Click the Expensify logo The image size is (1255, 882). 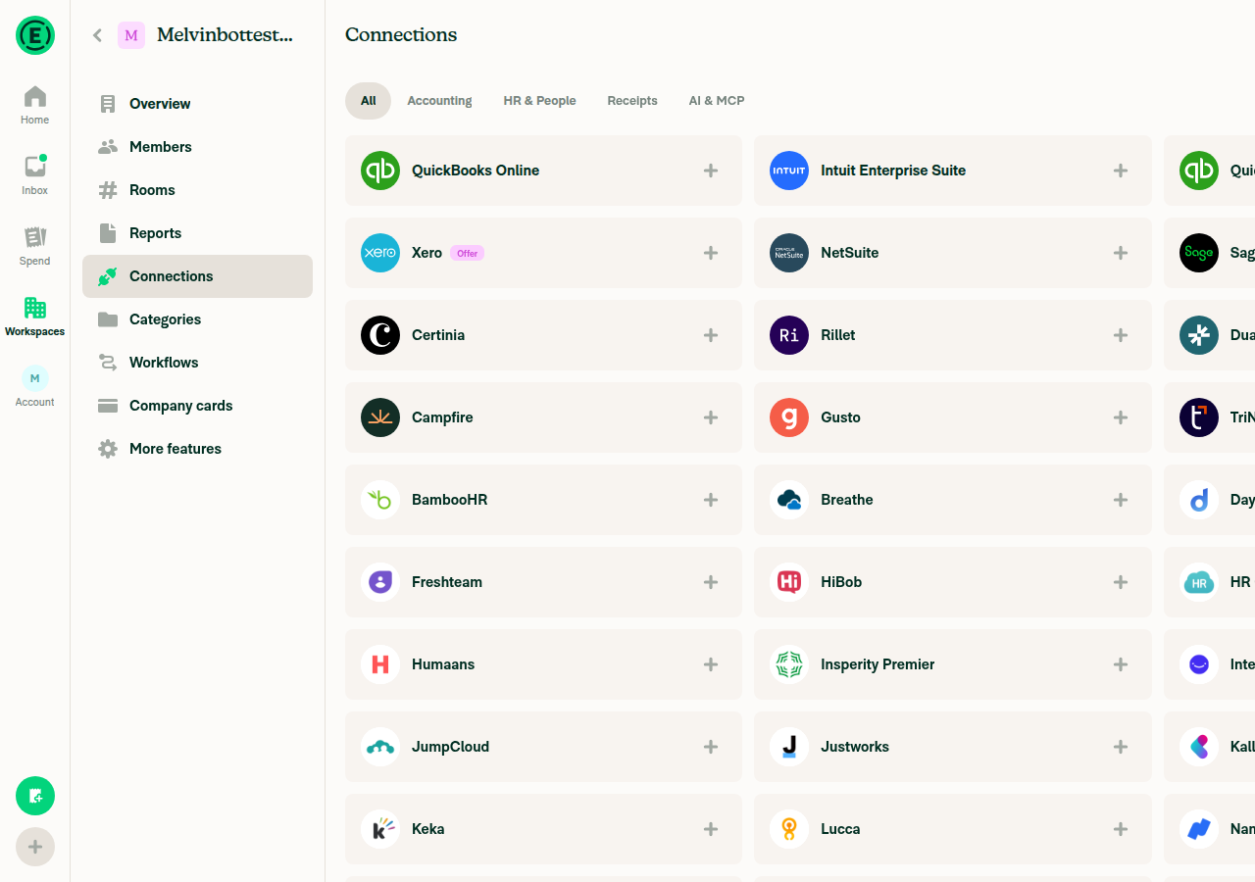(x=35, y=35)
